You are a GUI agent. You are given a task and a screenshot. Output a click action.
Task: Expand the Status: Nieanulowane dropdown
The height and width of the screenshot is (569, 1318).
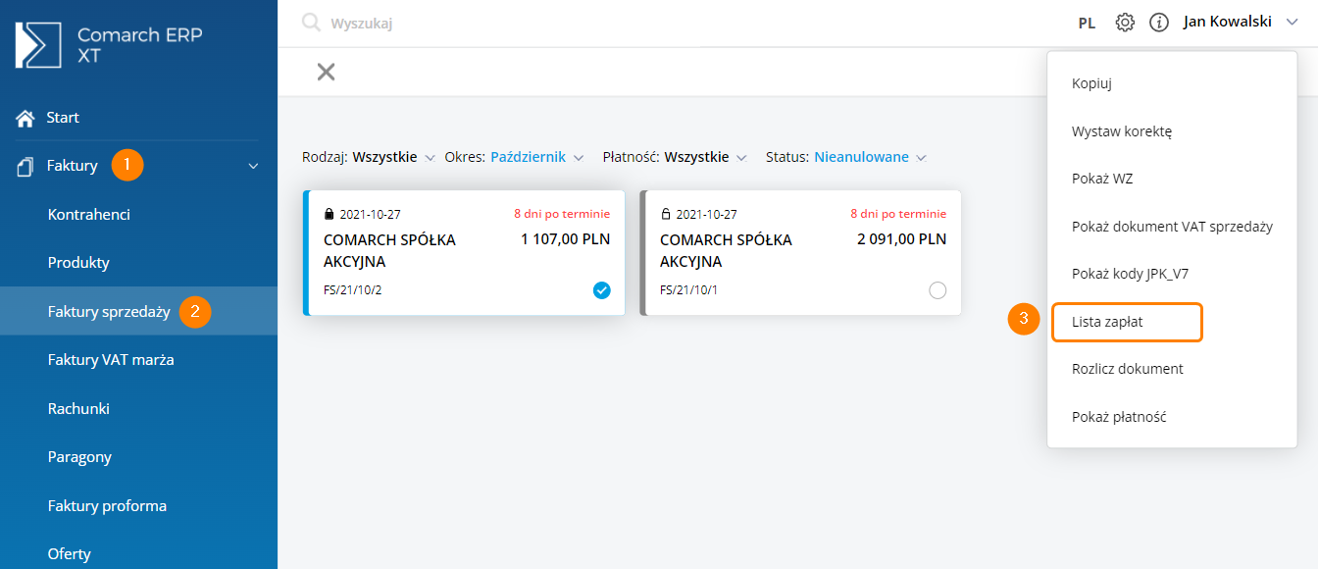(845, 157)
